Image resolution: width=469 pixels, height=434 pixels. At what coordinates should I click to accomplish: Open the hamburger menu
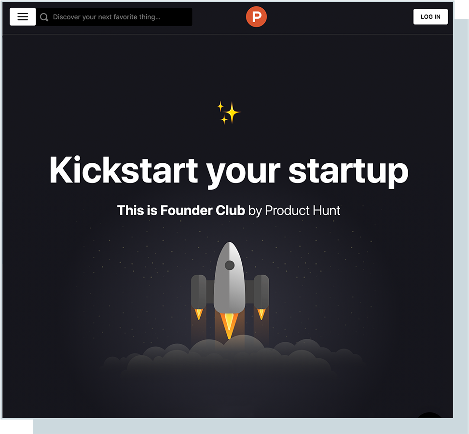click(x=23, y=17)
